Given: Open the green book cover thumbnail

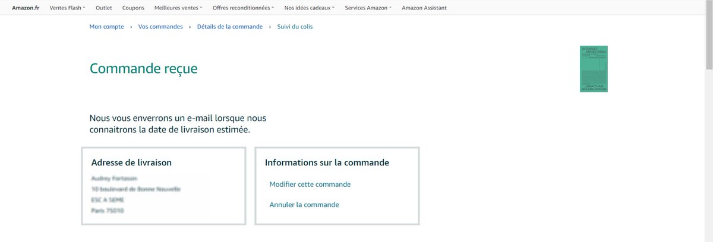Looking at the screenshot, I should pyautogui.click(x=594, y=69).
